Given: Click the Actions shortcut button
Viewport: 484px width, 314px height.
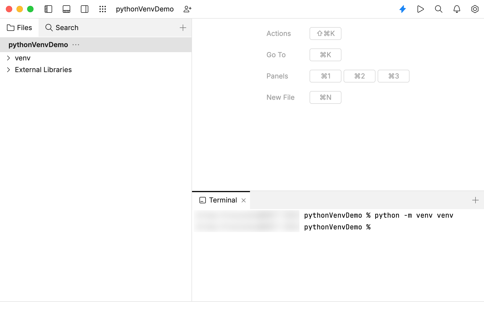Looking at the screenshot, I should 326,34.
